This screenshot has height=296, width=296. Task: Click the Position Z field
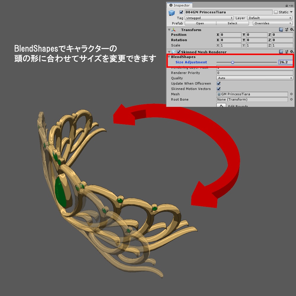click(283, 35)
